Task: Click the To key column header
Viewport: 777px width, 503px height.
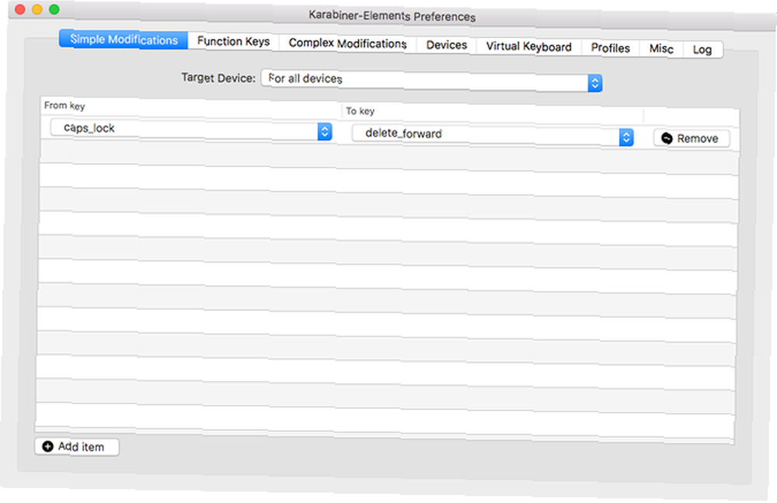Action: [361, 111]
